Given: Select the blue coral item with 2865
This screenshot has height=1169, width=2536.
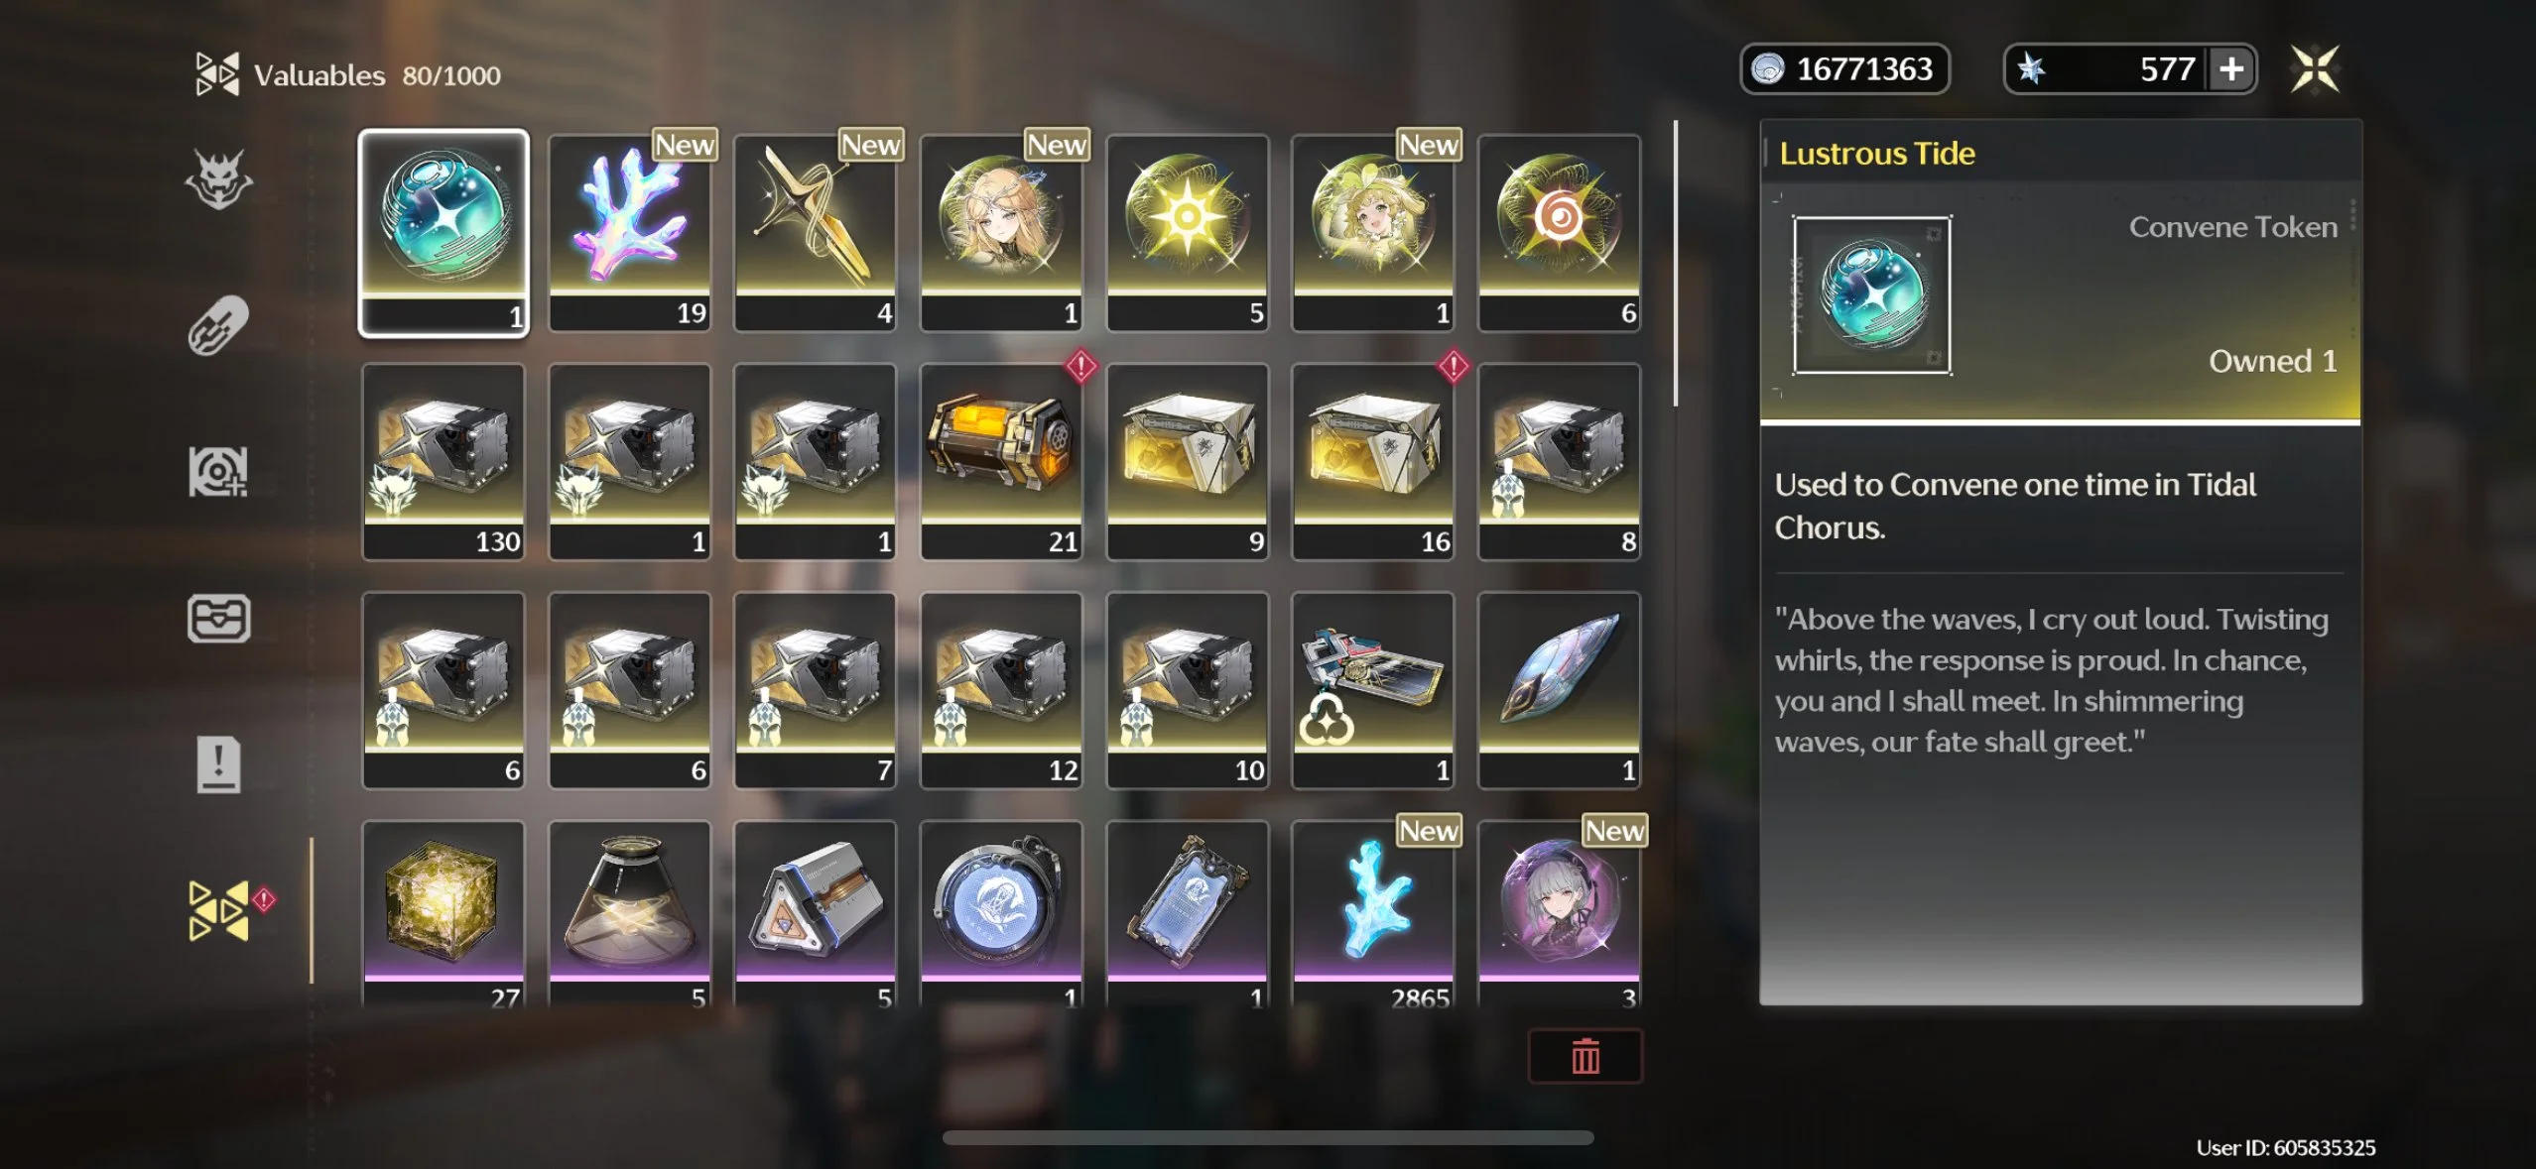Looking at the screenshot, I should point(1373,914).
